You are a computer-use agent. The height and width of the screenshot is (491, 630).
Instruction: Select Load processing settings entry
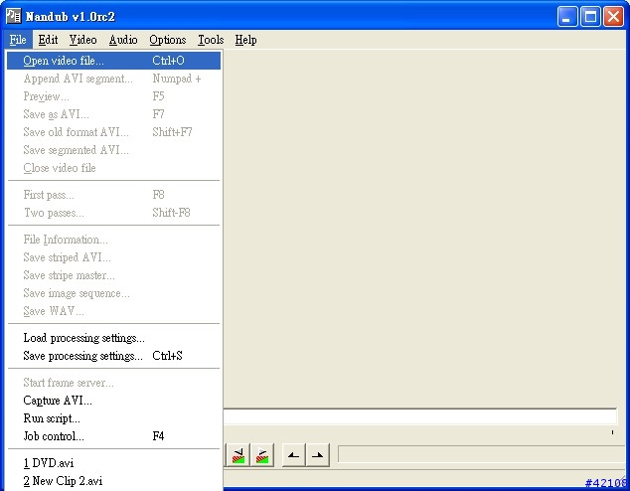click(113, 338)
